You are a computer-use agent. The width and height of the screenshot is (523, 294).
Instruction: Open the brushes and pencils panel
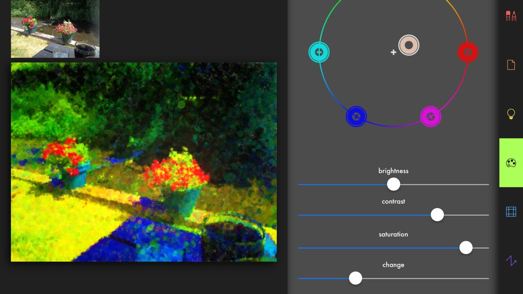tap(511, 16)
